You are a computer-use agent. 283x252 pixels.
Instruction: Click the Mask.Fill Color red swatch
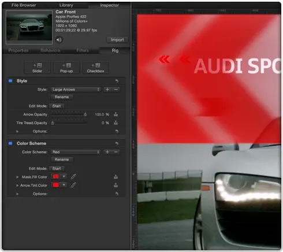[x=56, y=176]
